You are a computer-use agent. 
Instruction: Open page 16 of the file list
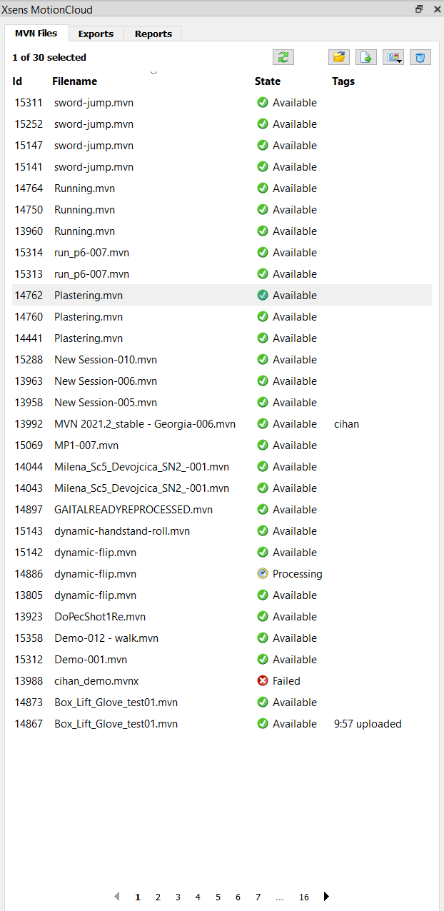pos(303,897)
